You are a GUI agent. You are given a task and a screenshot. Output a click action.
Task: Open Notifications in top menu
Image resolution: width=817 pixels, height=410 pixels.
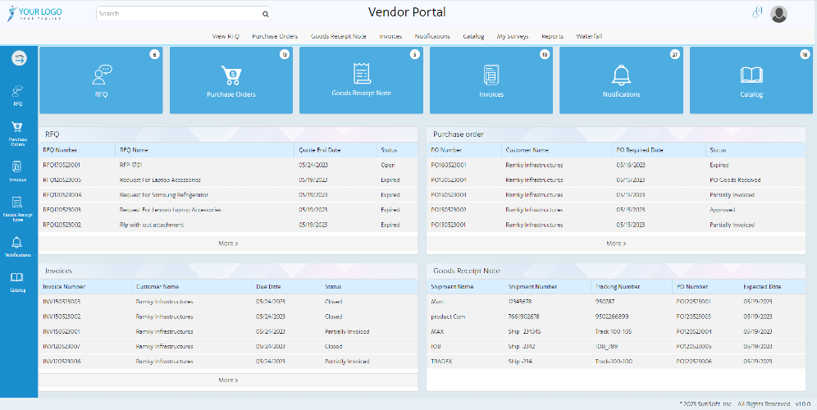[432, 36]
